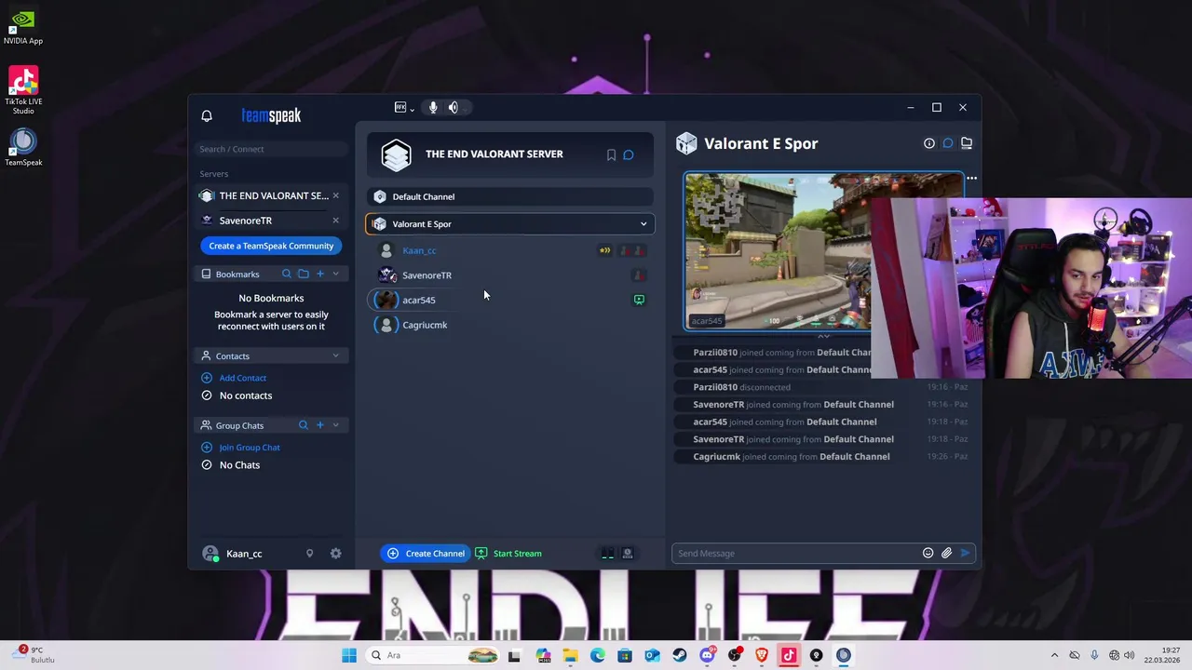Show hidden system tray icons
This screenshot has width=1192, height=670.
click(1054, 655)
